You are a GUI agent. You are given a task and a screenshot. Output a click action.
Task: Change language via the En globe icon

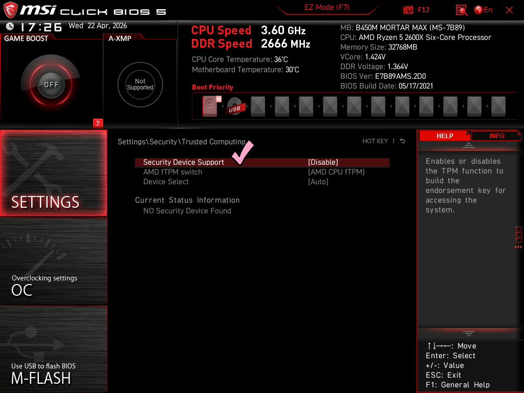pos(483,10)
